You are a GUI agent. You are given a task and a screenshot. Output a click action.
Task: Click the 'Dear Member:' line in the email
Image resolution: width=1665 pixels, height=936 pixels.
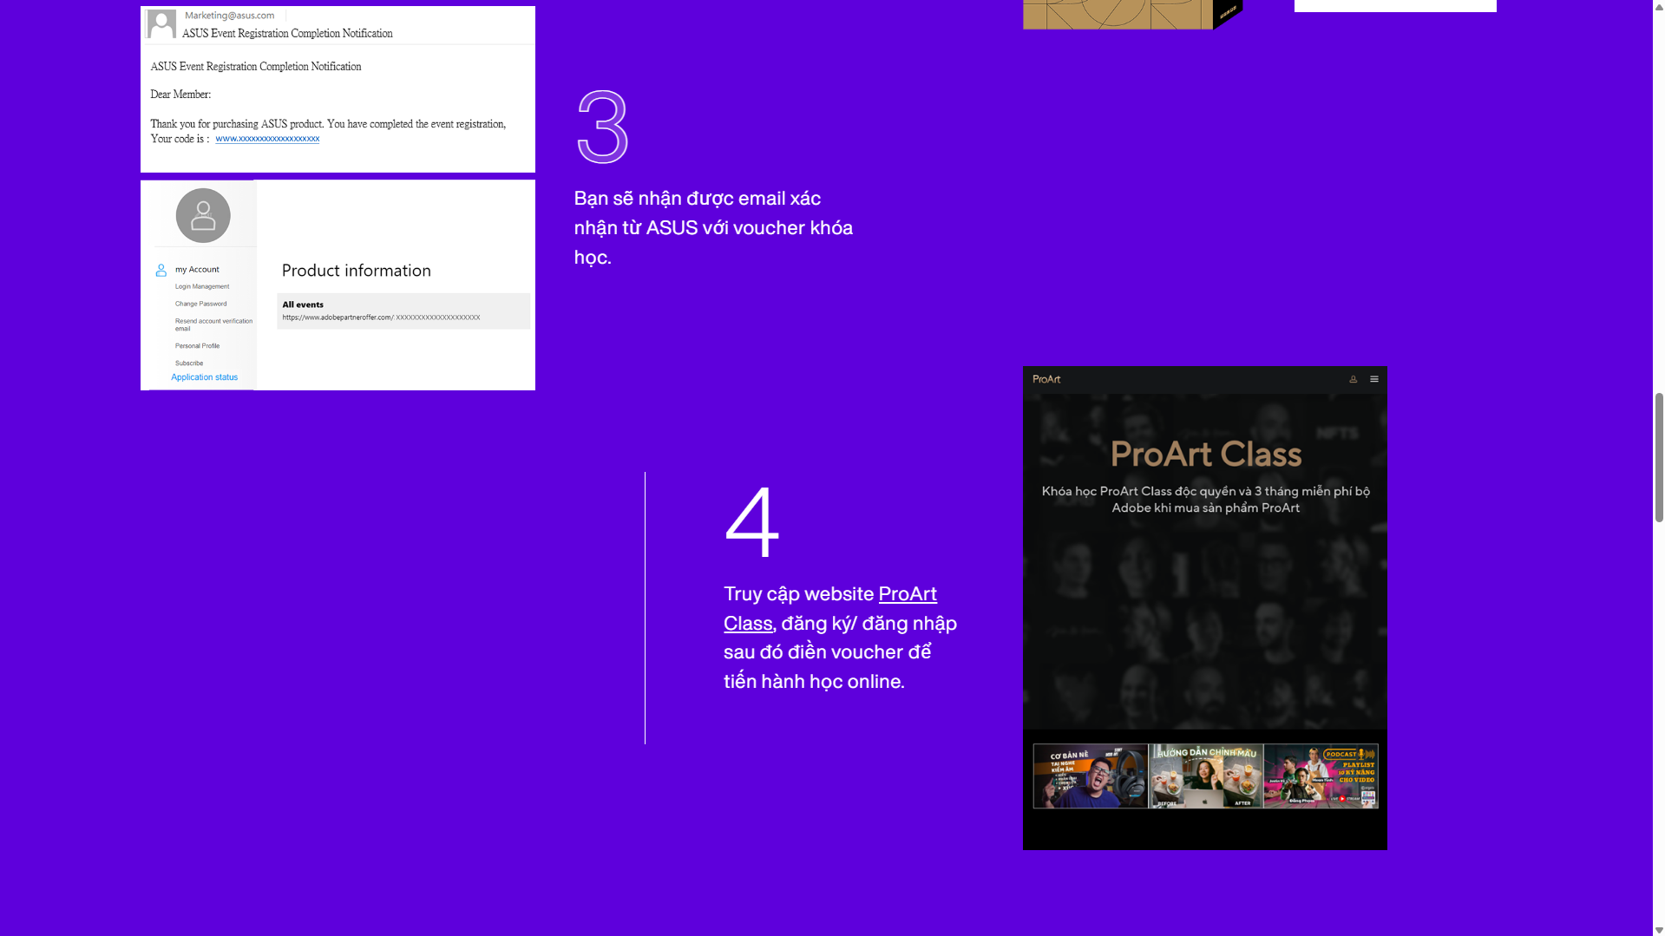pos(180,95)
